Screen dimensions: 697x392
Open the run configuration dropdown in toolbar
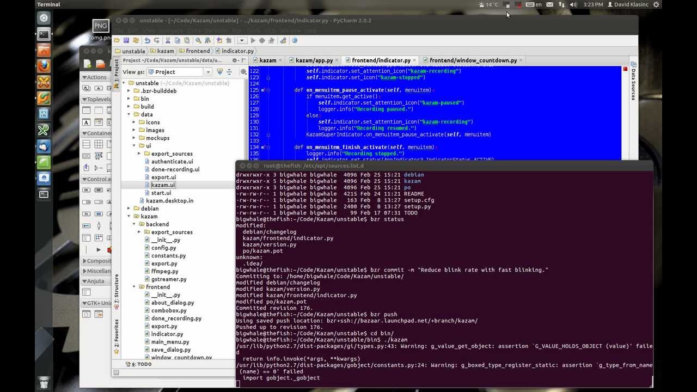pos(242,40)
